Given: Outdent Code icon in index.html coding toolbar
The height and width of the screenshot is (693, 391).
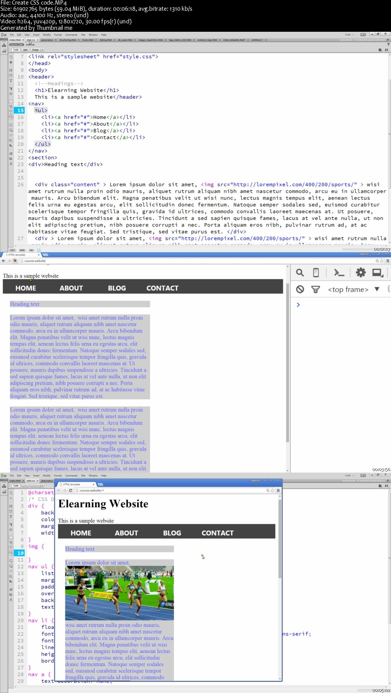Looking at the screenshot, I should [11, 158].
